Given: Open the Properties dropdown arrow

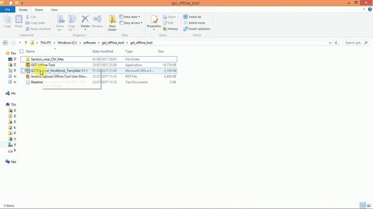Looking at the screenshot, I should click(x=154, y=30).
